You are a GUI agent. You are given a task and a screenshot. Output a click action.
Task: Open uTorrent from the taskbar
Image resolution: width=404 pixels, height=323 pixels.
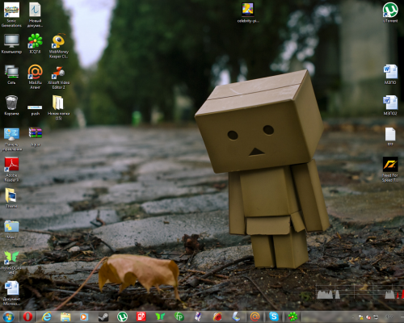tap(122, 317)
